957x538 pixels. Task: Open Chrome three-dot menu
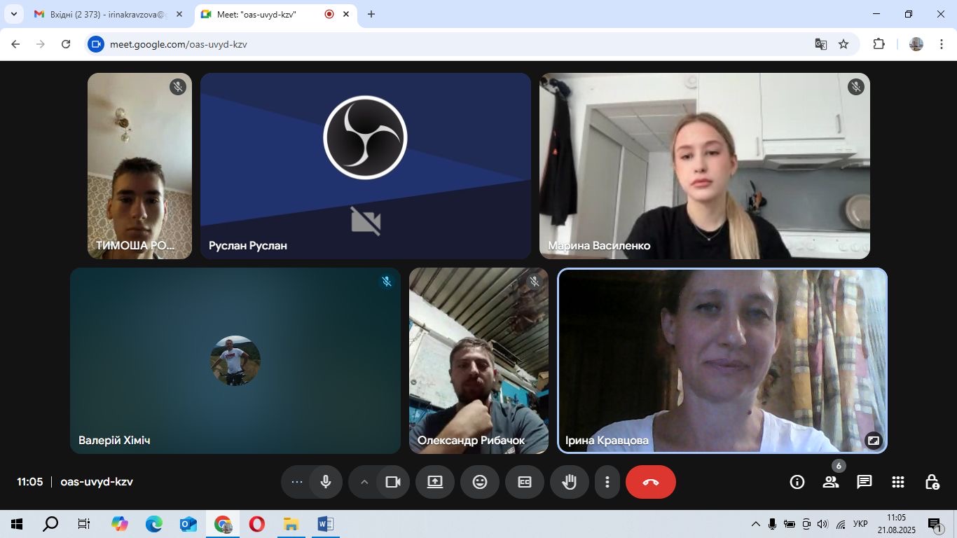tap(942, 44)
